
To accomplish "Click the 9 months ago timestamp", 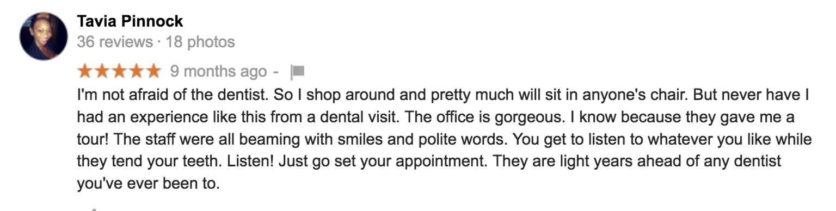I will [x=219, y=71].
